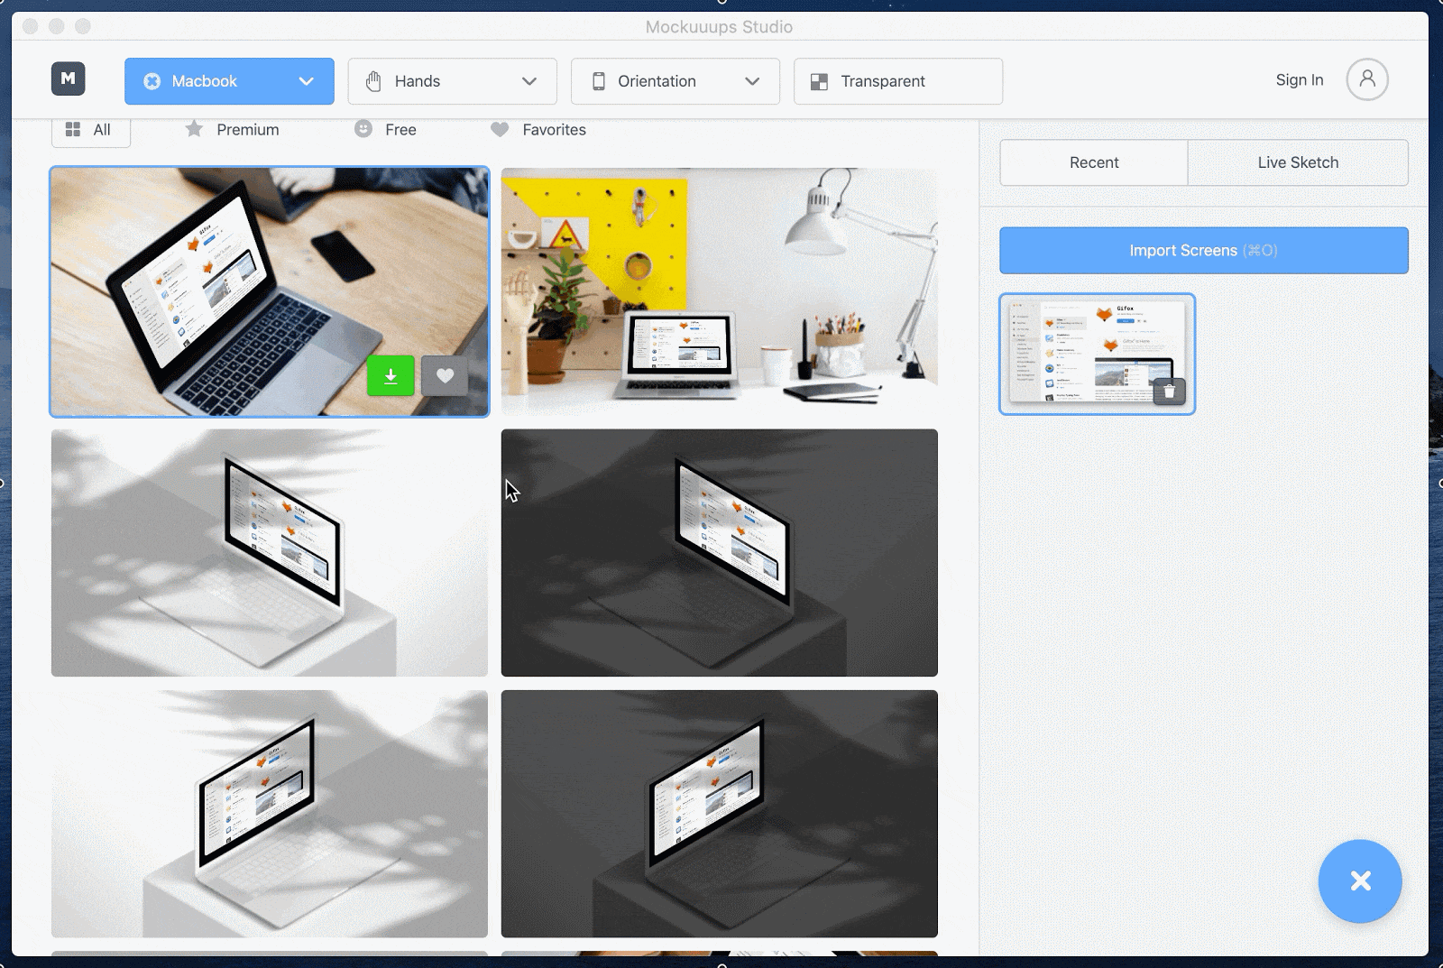
Task: Switch to the Recent tab
Action: click(1094, 162)
